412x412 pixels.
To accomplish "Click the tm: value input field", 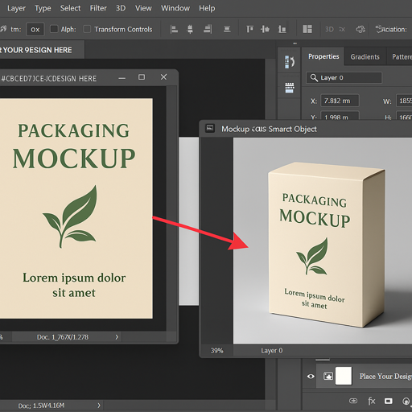I will tap(35, 29).
